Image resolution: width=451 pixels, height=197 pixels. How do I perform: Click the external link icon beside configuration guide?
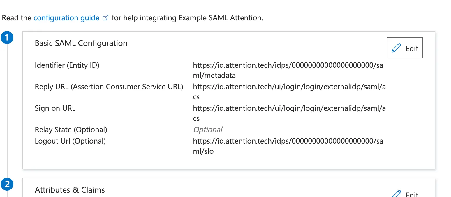105,17
